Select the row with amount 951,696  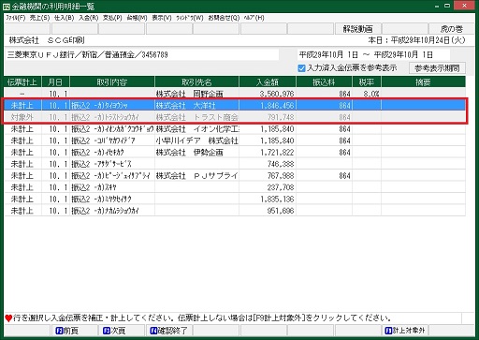[x=235, y=211]
